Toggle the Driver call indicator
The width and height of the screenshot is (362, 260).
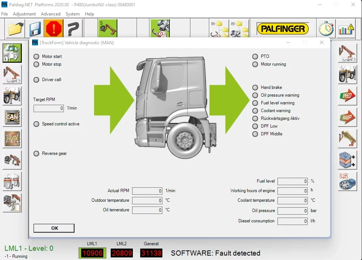(x=36, y=80)
